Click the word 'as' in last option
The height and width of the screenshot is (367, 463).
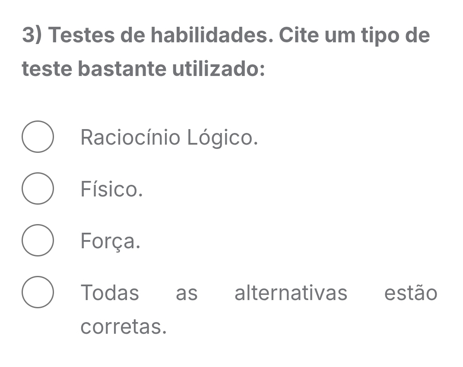tap(187, 294)
